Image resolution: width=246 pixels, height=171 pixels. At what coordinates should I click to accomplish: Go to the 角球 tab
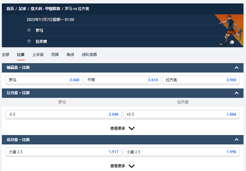click(70, 55)
